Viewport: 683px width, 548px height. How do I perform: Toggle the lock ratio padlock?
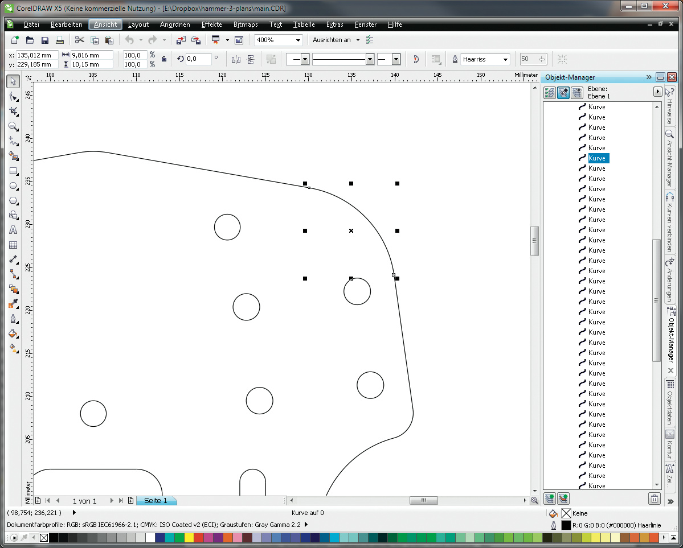(164, 59)
